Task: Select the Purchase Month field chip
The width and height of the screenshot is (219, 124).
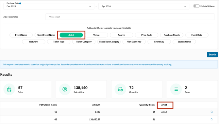Action: pyautogui.click(x=172, y=35)
